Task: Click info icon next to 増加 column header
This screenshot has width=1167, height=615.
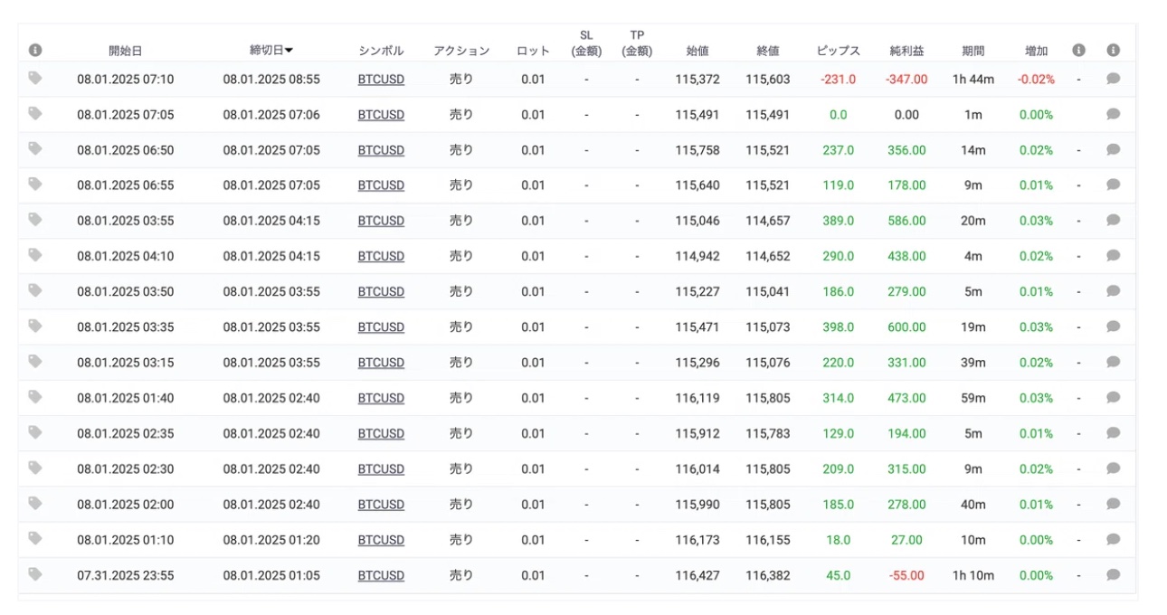Action: click(1078, 51)
